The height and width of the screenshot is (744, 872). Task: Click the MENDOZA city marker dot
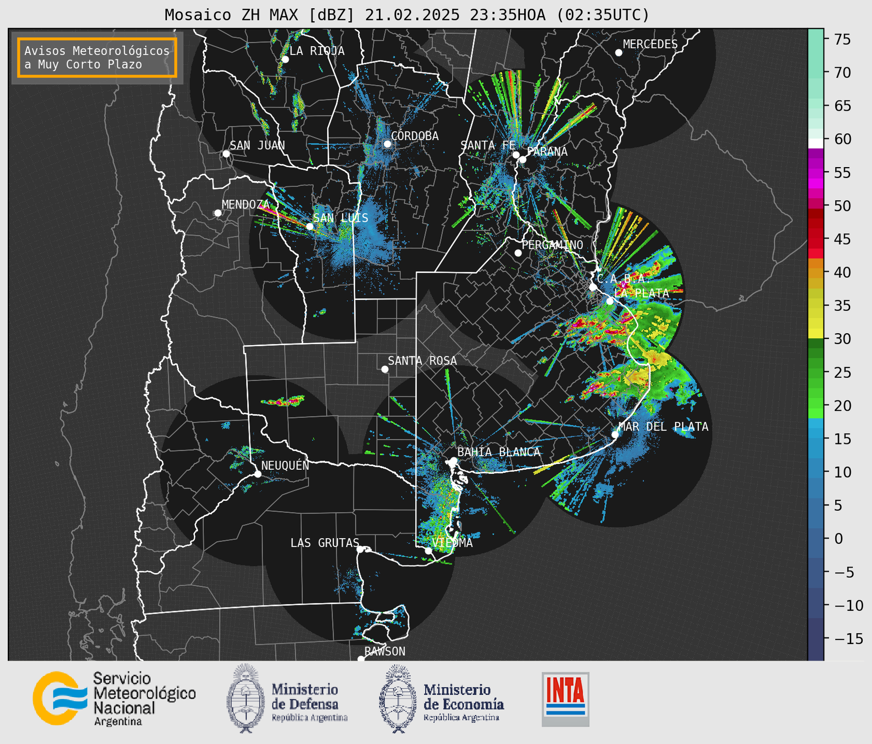(218, 213)
